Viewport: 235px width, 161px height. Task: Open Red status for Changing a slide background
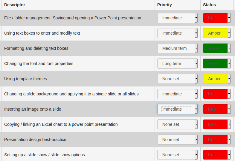pos(217,94)
